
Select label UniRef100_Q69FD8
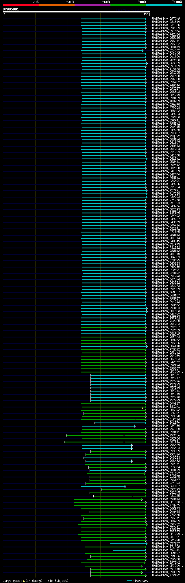(166, 60)
